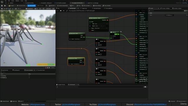The image size is (188, 106).
Task: Open the Diff dropdown in toolbar
Action: (x=72, y=6)
